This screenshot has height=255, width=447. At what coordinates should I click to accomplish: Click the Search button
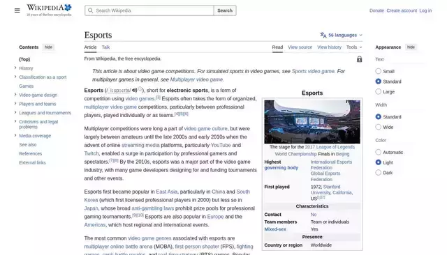click(225, 10)
